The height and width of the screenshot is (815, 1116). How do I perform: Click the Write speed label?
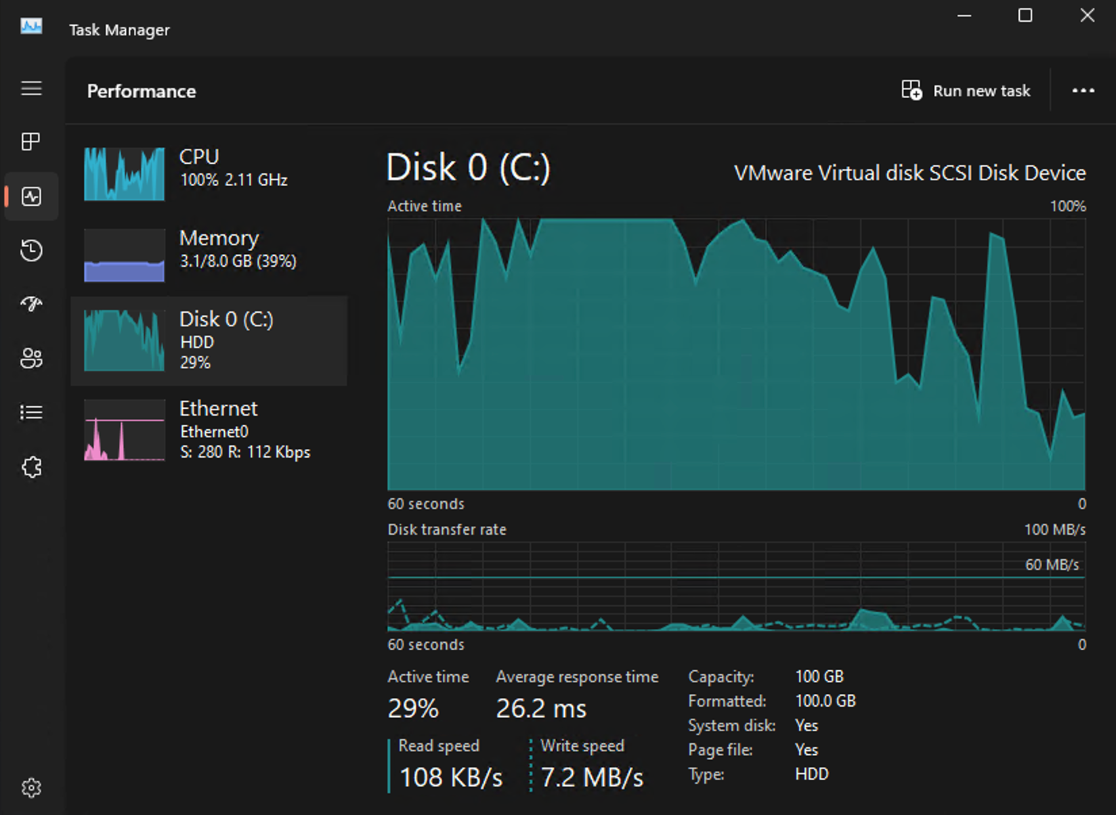pyautogui.click(x=582, y=745)
